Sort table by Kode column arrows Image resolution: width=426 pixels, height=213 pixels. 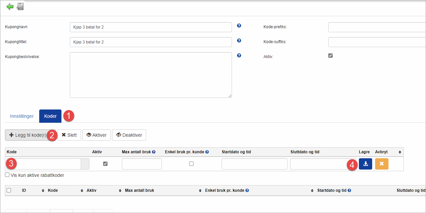click(x=82, y=190)
